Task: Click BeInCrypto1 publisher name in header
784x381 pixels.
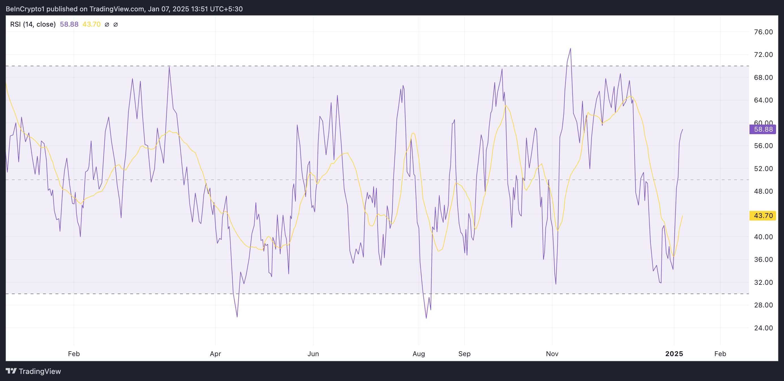Action: pyautogui.click(x=25, y=9)
